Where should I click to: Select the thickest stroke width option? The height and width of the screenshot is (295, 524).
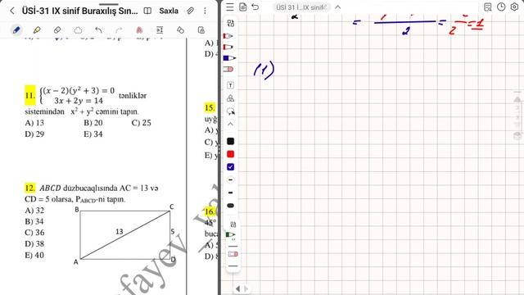(231, 206)
